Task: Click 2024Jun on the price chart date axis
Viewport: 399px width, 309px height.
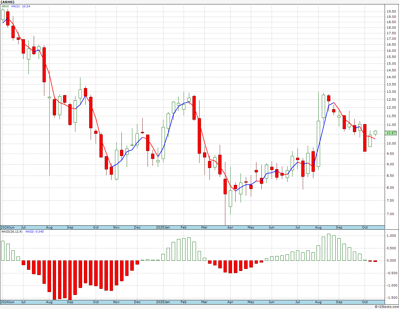Action: tap(7, 227)
